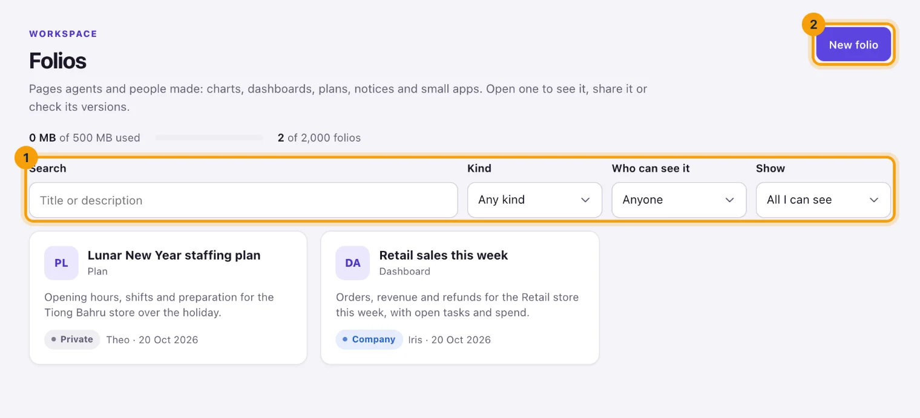Click the '2 of 2,000 folios' count
This screenshot has width=920, height=418.
point(319,138)
